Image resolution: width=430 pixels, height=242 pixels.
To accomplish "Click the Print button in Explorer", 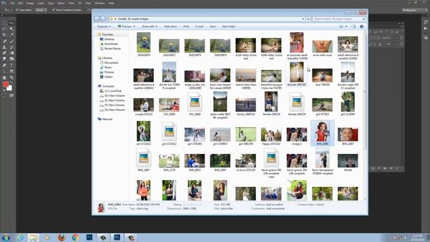I will click(186, 26).
